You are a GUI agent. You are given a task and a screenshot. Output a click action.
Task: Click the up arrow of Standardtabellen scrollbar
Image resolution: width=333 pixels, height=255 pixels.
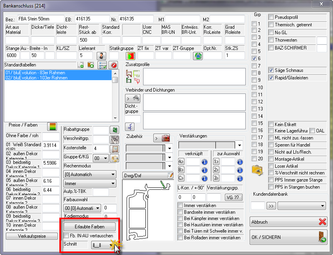coord(115,73)
